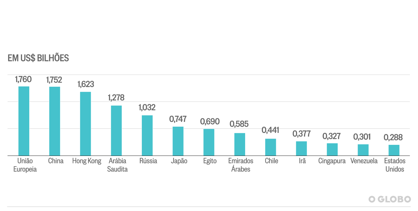
Task: Click the Rússia bar
Action: (147, 135)
